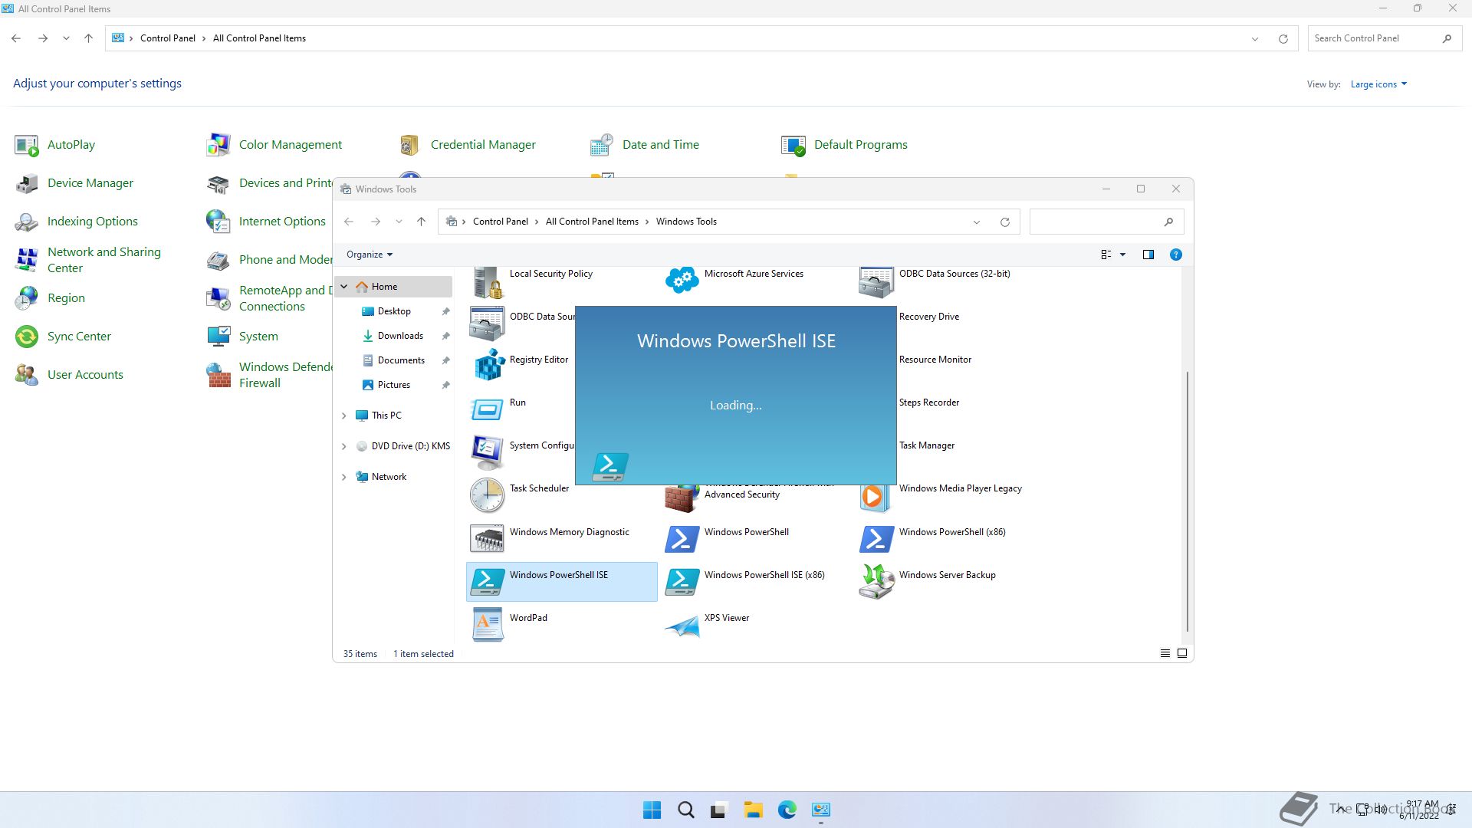Open the View by Large icons dropdown
1472x828 pixels.
click(x=1378, y=84)
